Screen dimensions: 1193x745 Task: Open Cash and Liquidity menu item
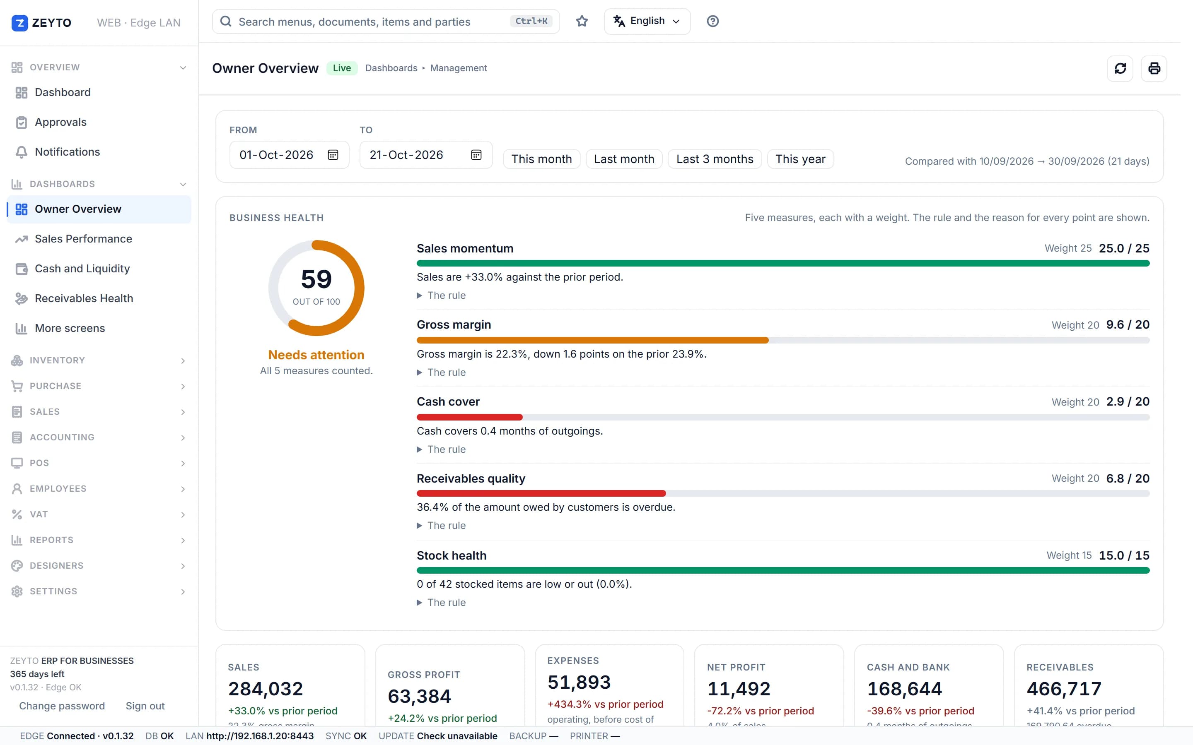pyautogui.click(x=99, y=269)
